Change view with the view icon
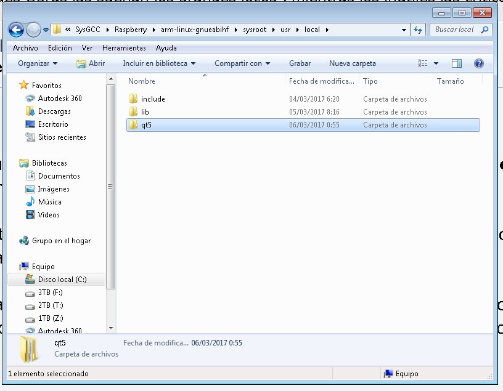The image size is (503, 391). coord(422,63)
